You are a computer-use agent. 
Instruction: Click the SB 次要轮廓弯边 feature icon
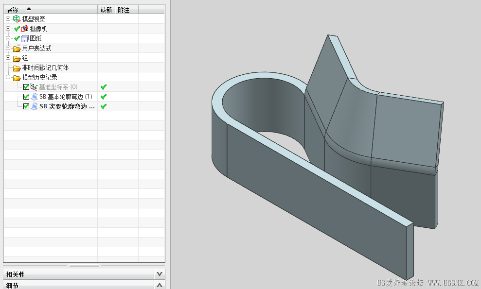pos(34,106)
